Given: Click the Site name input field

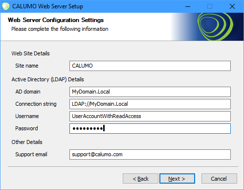Looking at the screenshot, I should tap(150, 66).
